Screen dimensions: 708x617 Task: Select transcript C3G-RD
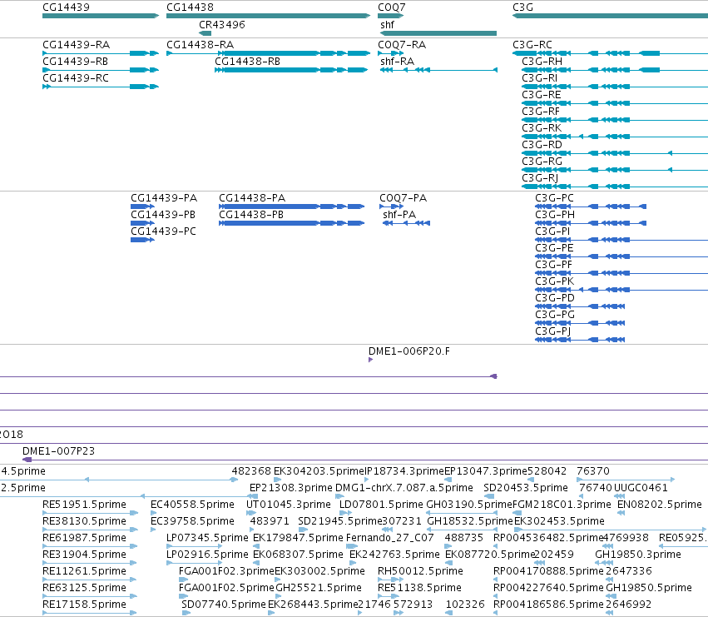click(542, 145)
